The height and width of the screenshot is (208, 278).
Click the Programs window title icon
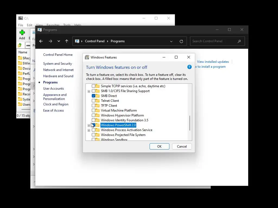click(x=40, y=30)
